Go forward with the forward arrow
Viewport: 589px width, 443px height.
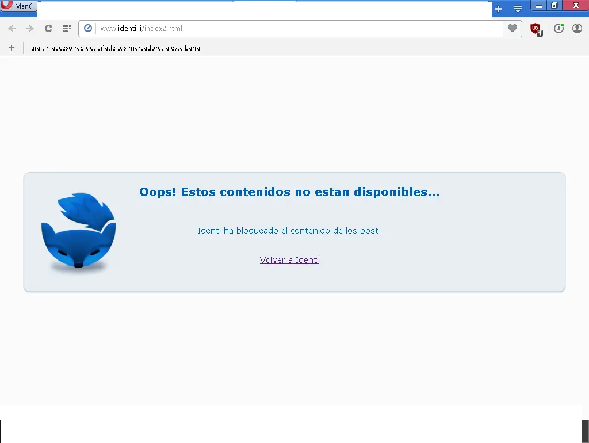tap(30, 29)
